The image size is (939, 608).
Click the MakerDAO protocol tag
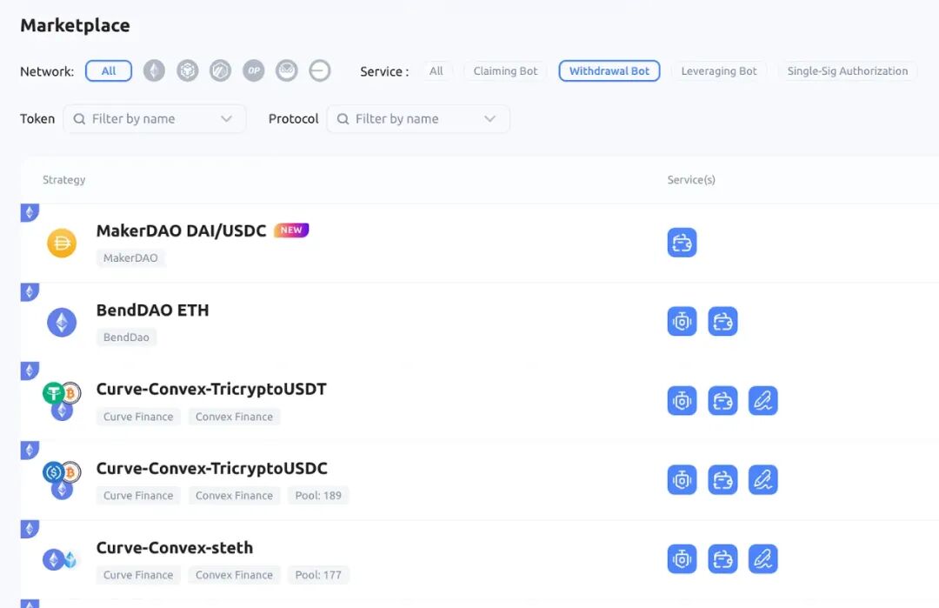pyautogui.click(x=130, y=258)
